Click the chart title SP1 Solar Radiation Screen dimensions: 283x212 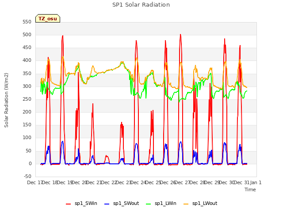[x=141, y=5]
